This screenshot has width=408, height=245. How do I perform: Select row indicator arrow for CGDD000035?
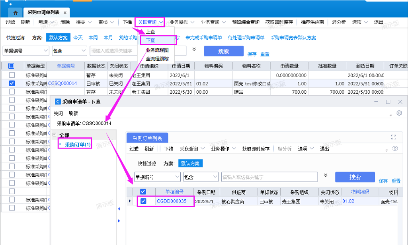(x=130, y=201)
